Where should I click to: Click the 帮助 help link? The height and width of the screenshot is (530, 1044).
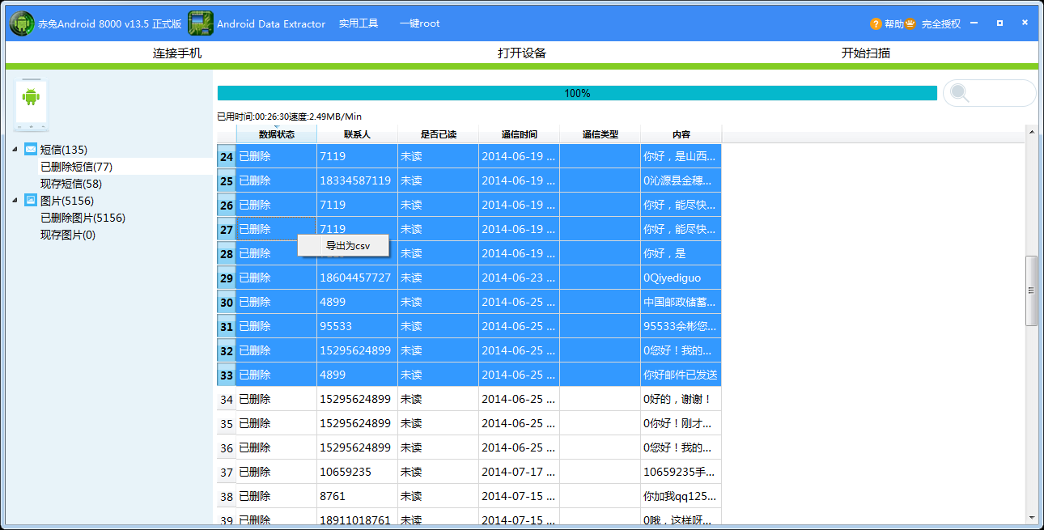click(x=893, y=24)
